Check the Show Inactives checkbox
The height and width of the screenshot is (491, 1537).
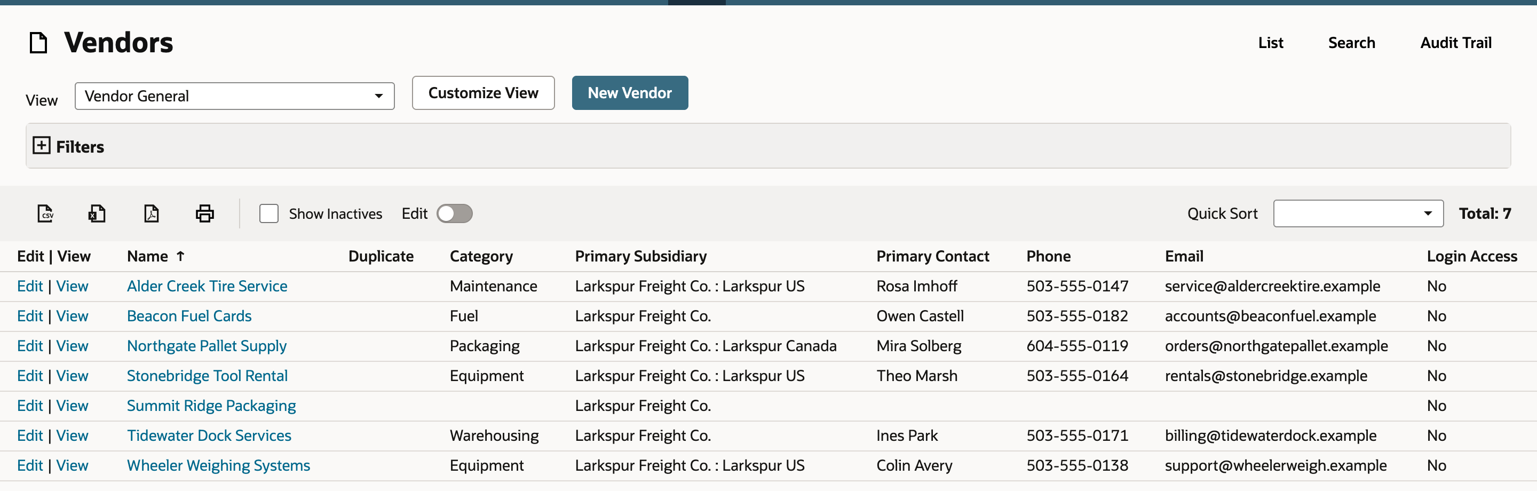coord(269,213)
